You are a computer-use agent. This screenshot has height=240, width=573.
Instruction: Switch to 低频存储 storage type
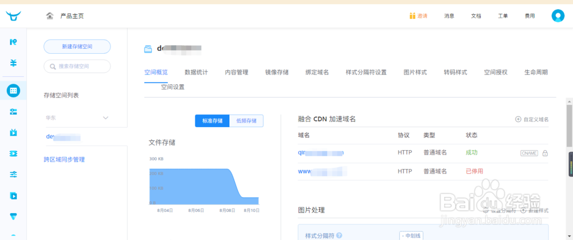[246, 121]
